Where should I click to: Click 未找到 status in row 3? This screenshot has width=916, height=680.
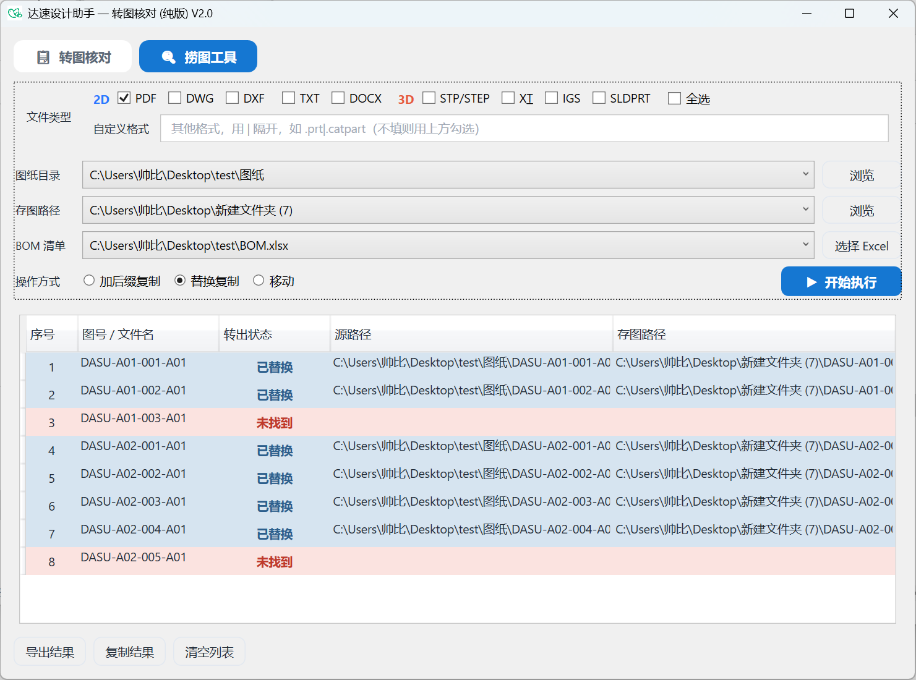275,423
